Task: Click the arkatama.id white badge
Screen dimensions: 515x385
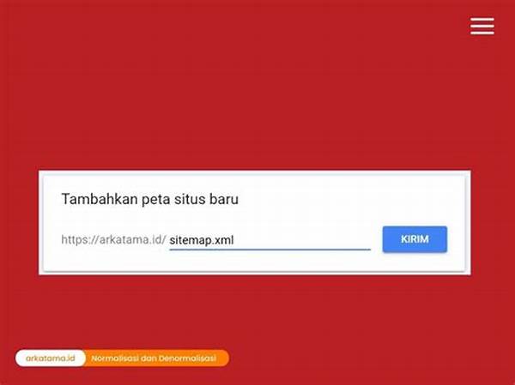Action: pos(51,358)
